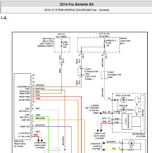Click the 'C-CAN HIGH' ECM label

click(x=24, y=133)
